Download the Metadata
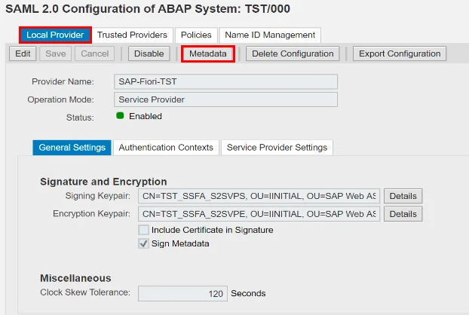Image resolution: width=469 pixels, height=315 pixels. (x=208, y=54)
